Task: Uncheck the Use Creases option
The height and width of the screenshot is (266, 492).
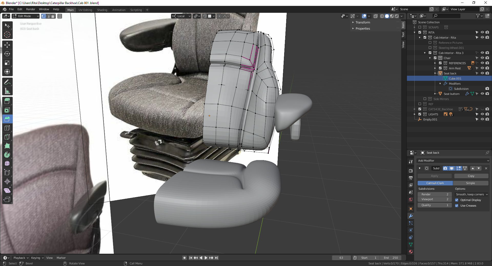Action: 457,206
